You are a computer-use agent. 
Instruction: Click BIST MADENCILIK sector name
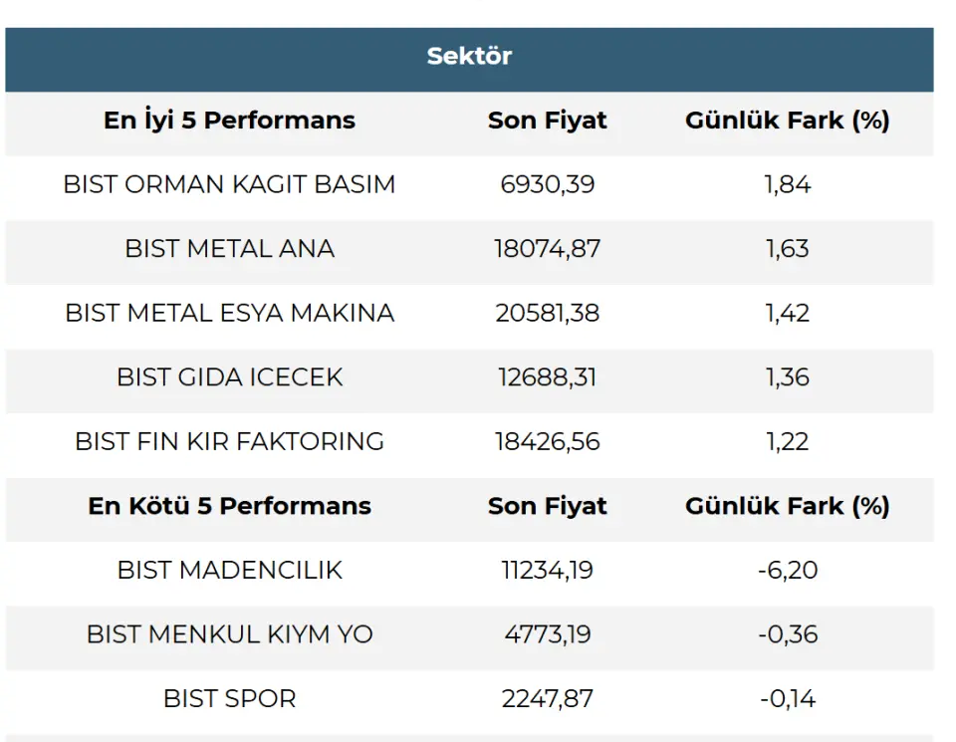[x=229, y=570]
